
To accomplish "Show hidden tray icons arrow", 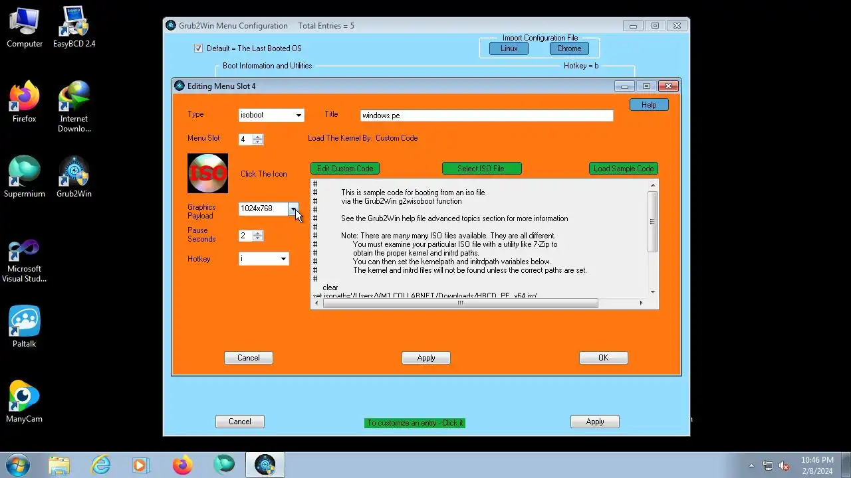I will 751,466.
